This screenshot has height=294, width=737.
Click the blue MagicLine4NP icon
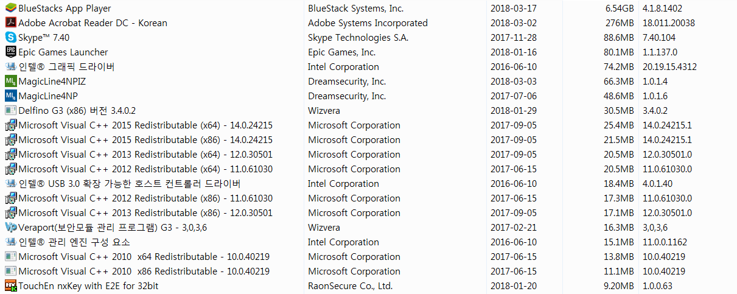[x=10, y=96]
